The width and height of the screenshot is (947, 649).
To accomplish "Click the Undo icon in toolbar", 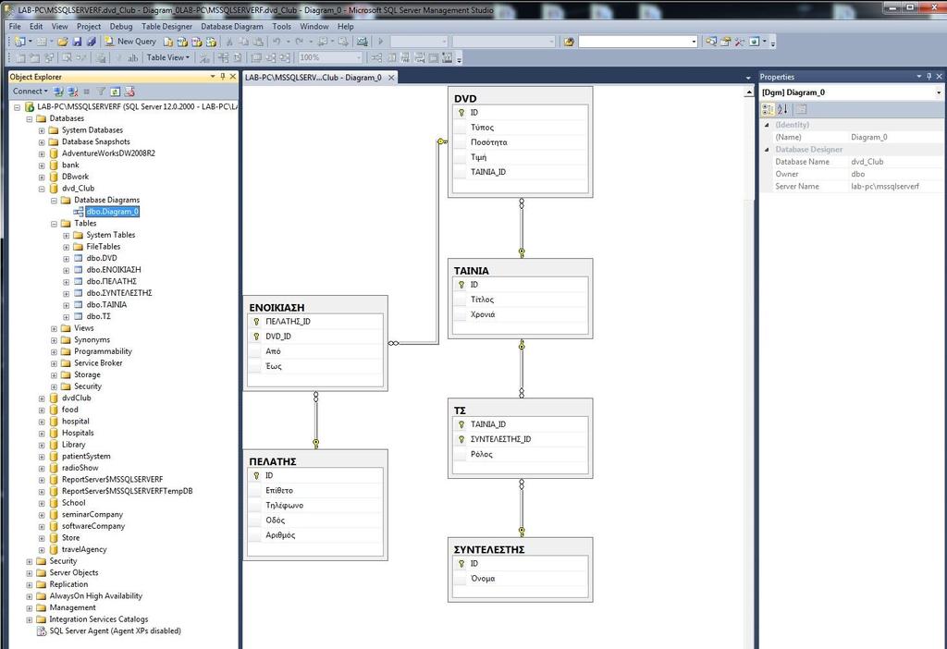I will 277,42.
